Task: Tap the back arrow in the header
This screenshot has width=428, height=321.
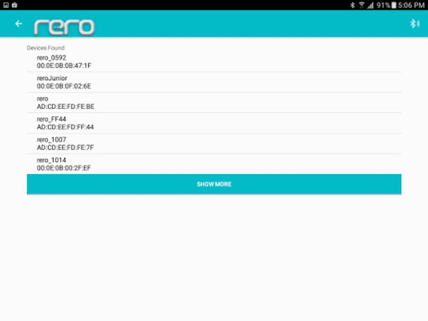Action: point(19,24)
